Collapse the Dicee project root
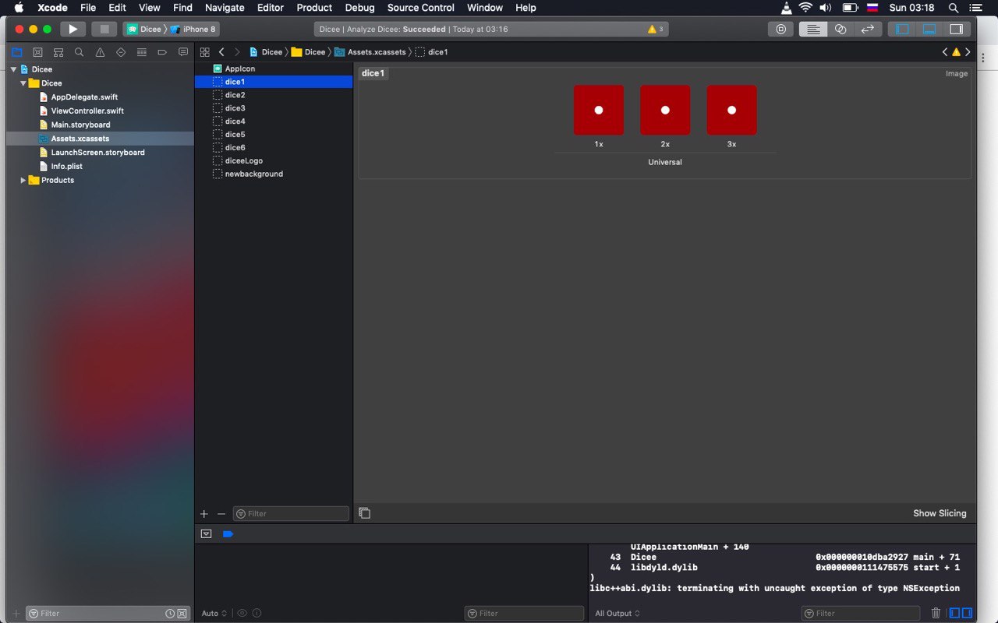The height and width of the screenshot is (623, 998). coord(13,69)
